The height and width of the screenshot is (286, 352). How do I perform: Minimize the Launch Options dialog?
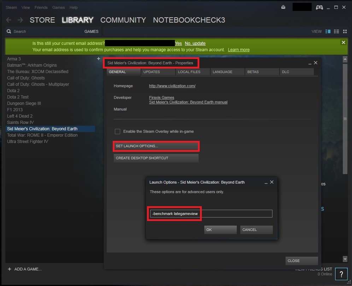pos(266,183)
